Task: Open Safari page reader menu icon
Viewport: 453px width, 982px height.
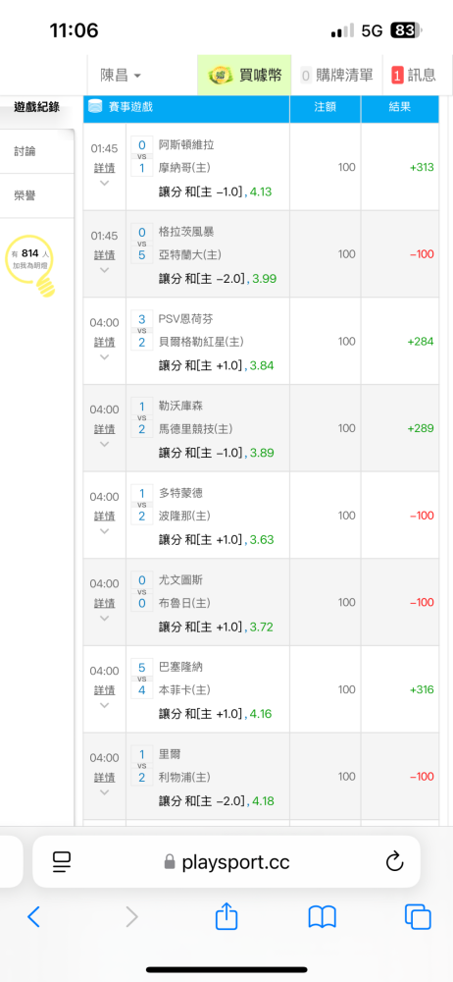Action: pyautogui.click(x=62, y=862)
